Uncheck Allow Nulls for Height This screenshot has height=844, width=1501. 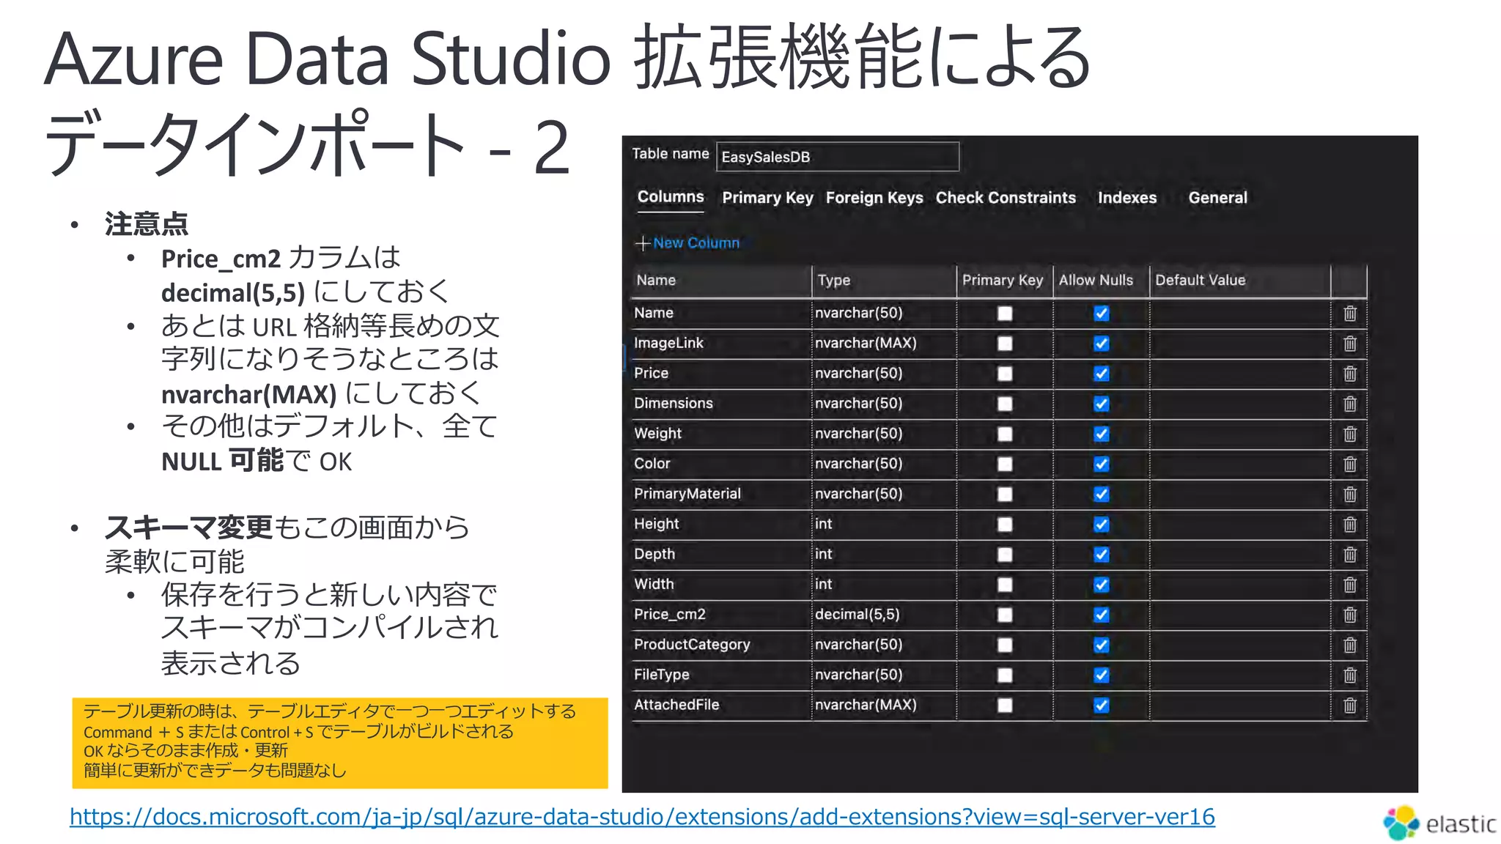point(1101,525)
